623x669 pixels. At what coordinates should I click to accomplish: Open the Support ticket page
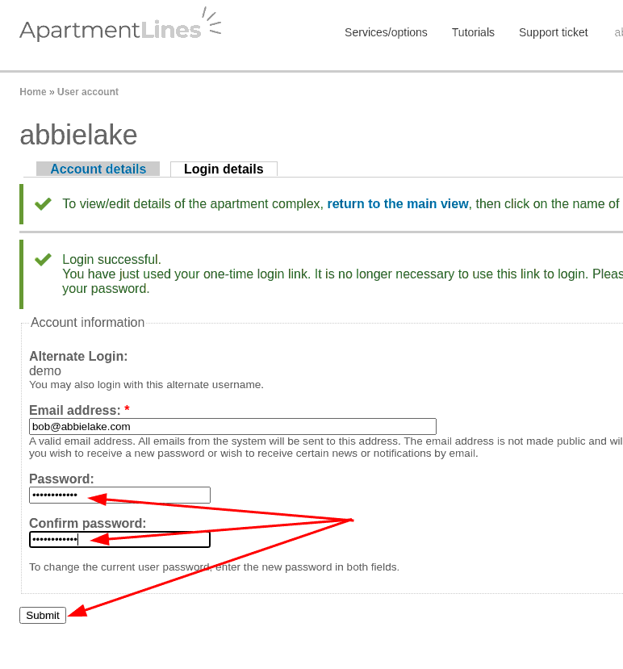[x=553, y=32]
